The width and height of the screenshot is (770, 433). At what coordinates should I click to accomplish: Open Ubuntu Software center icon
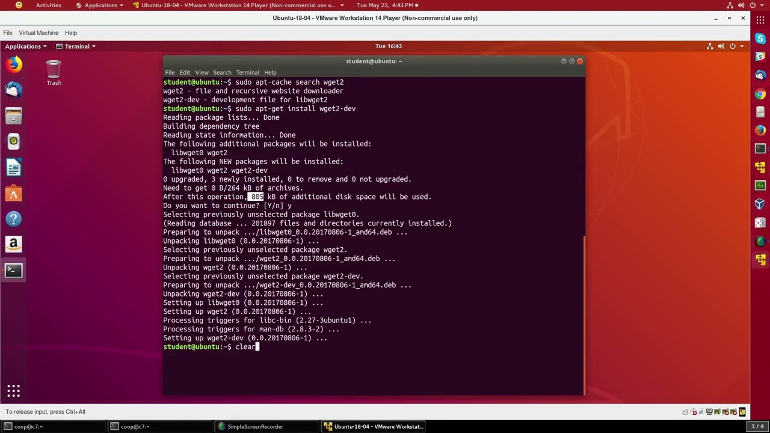tap(13, 193)
